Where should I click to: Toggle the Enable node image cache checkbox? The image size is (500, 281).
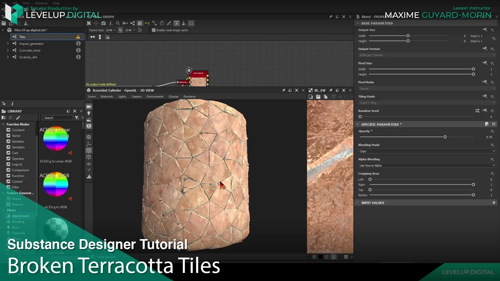point(154,30)
